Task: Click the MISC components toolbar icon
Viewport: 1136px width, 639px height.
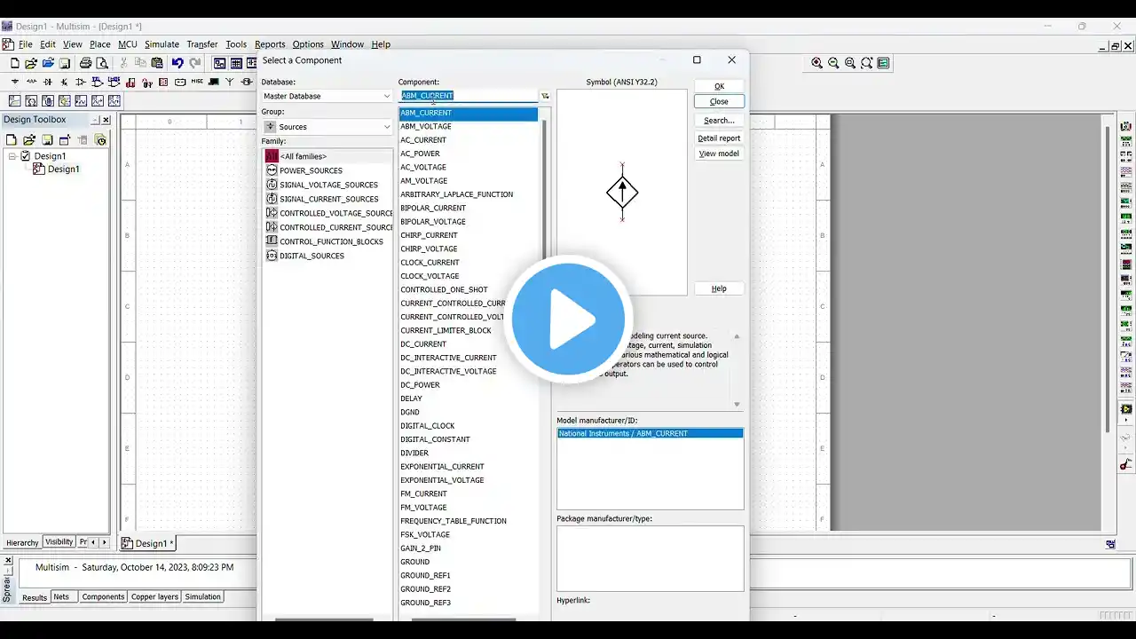Action: pyautogui.click(x=197, y=82)
